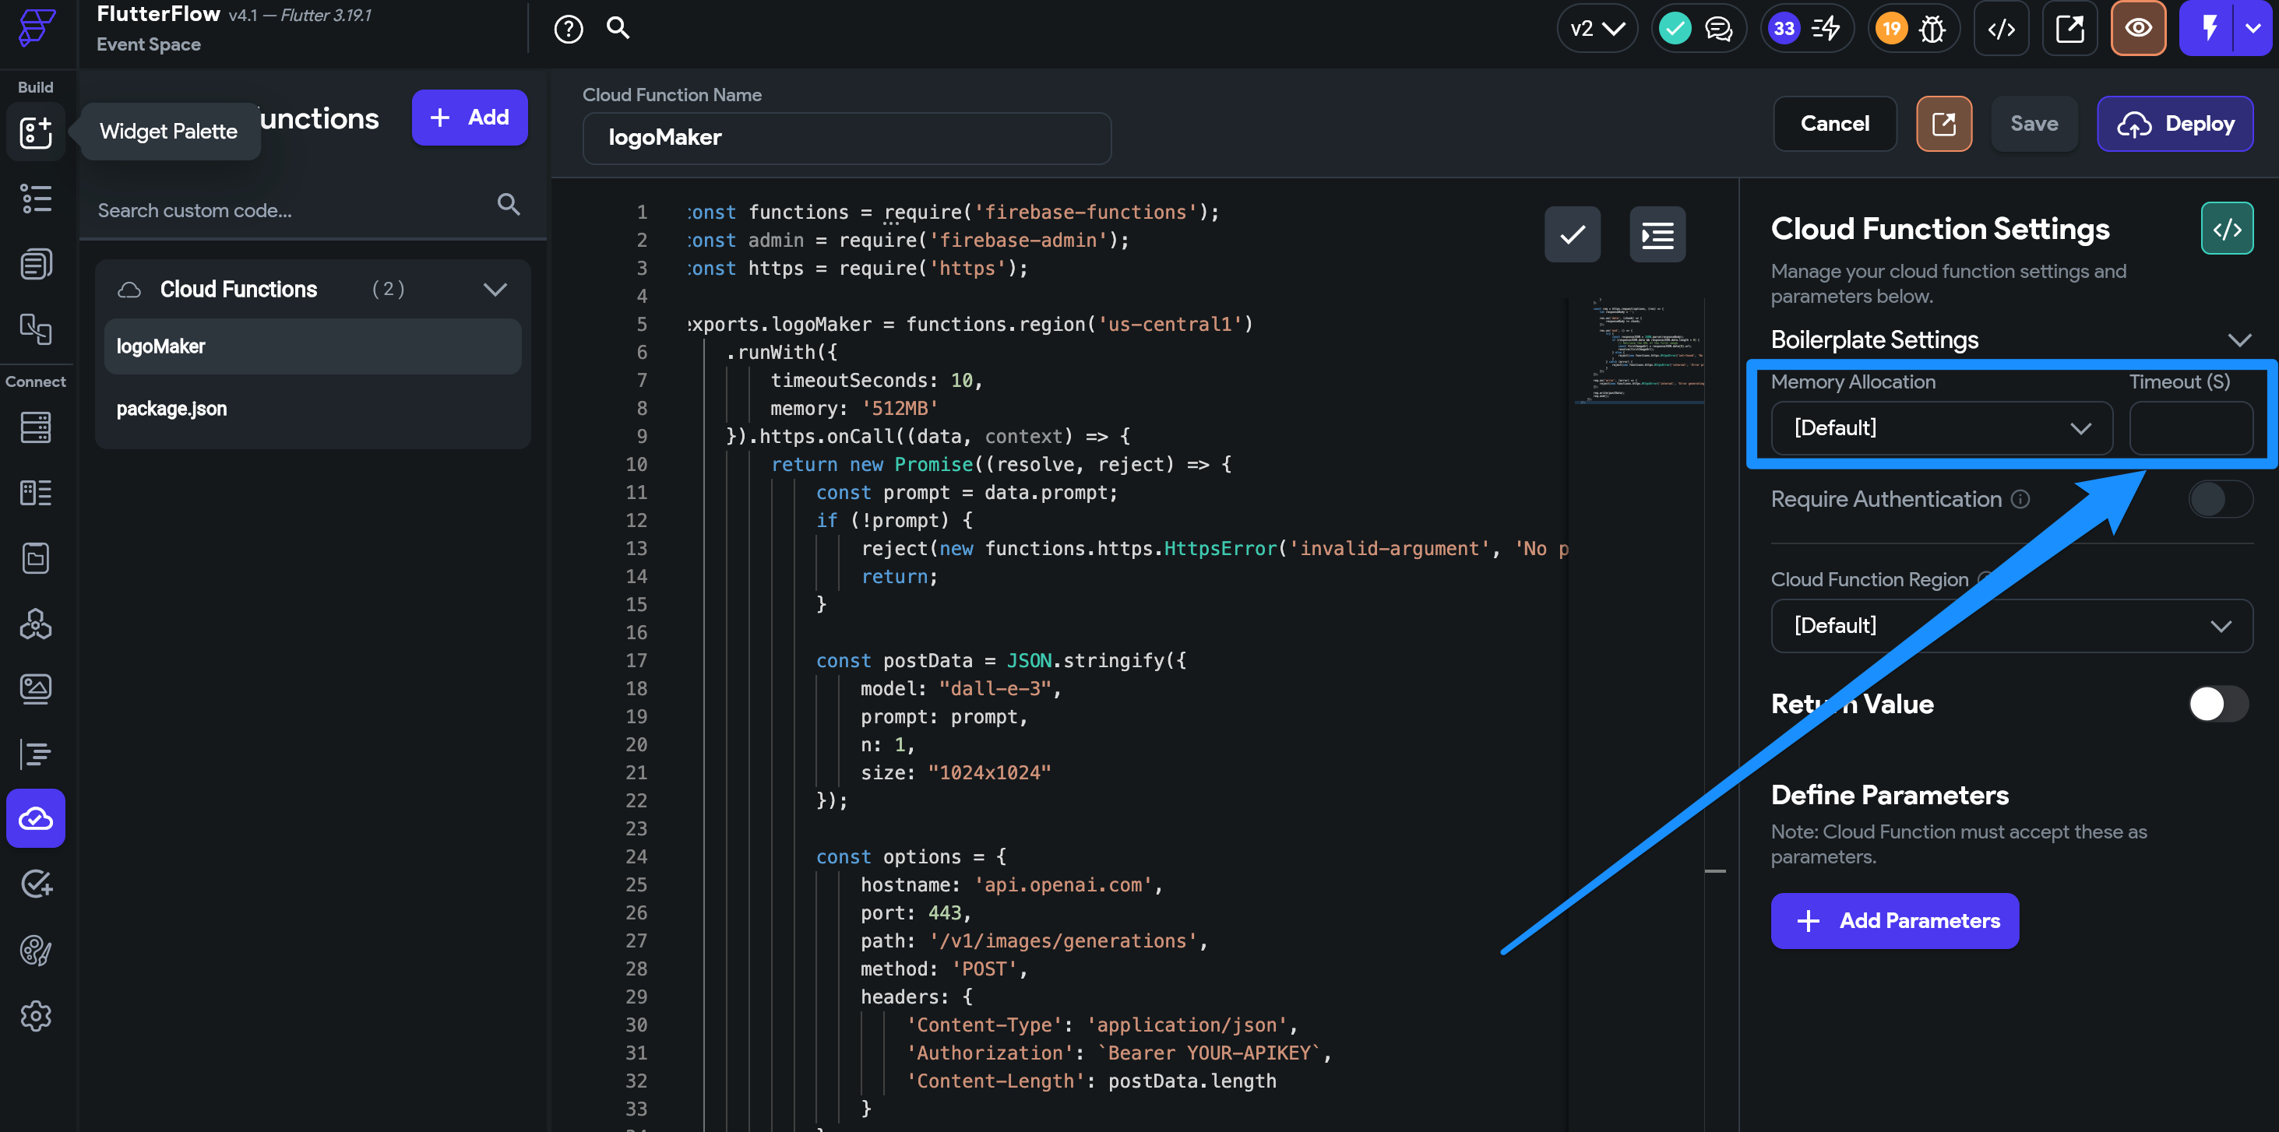Click the code minimap thumbnail
This screenshot has height=1132, width=2279.
pyautogui.click(x=1640, y=352)
